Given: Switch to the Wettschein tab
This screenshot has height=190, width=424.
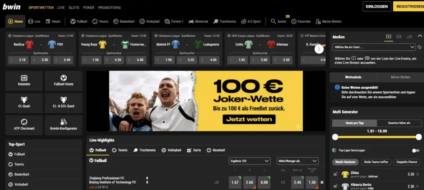Looking at the screenshot, I should click(x=353, y=77).
